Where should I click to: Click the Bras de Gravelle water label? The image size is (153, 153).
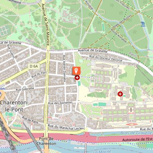tap(136, 133)
